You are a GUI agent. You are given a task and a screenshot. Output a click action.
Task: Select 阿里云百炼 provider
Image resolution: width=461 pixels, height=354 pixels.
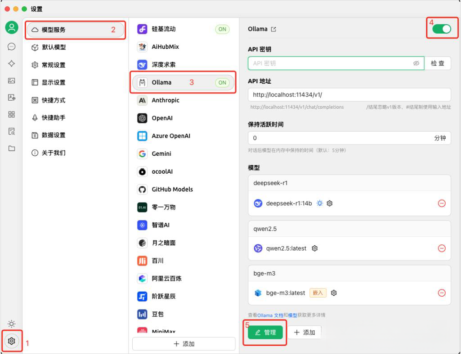pos(183,278)
